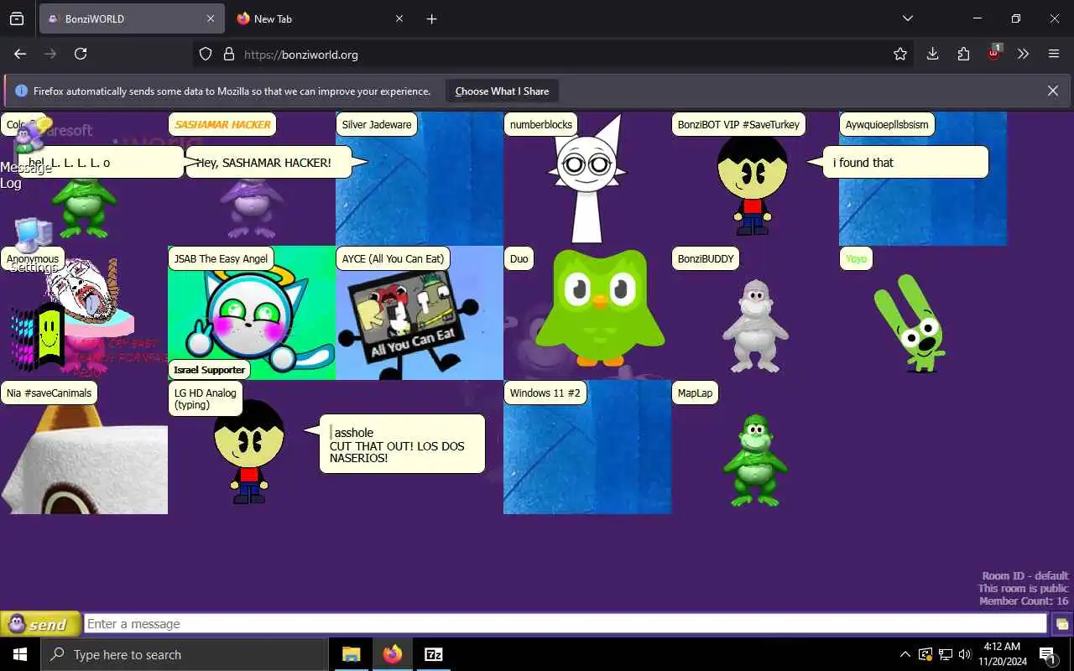Click the BonziBOT VIP #SaveTurkey character
1074x671 pixels.
click(x=753, y=186)
